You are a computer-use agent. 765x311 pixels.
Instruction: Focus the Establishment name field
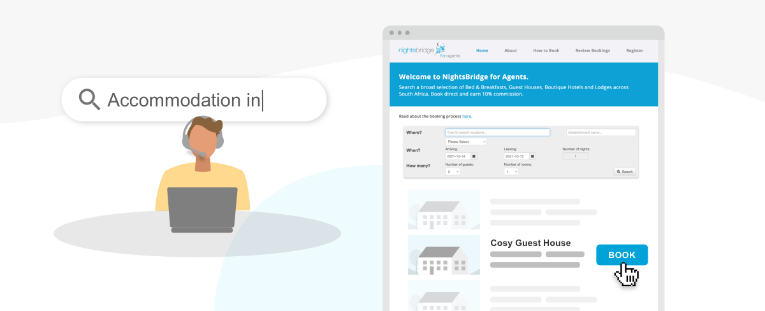(x=601, y=133)
